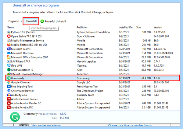Select the Mozilla Maintenance Service name
Viewport: 183px width, 129px height.
[27, 41]
